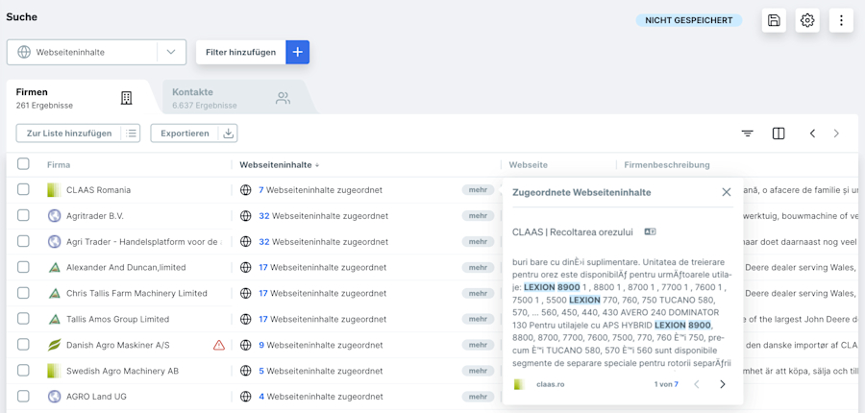Open the Chris Tallis Farm Machinery Limited name
865x413 pixels.
pyautogui.click(x=136, y=293)
